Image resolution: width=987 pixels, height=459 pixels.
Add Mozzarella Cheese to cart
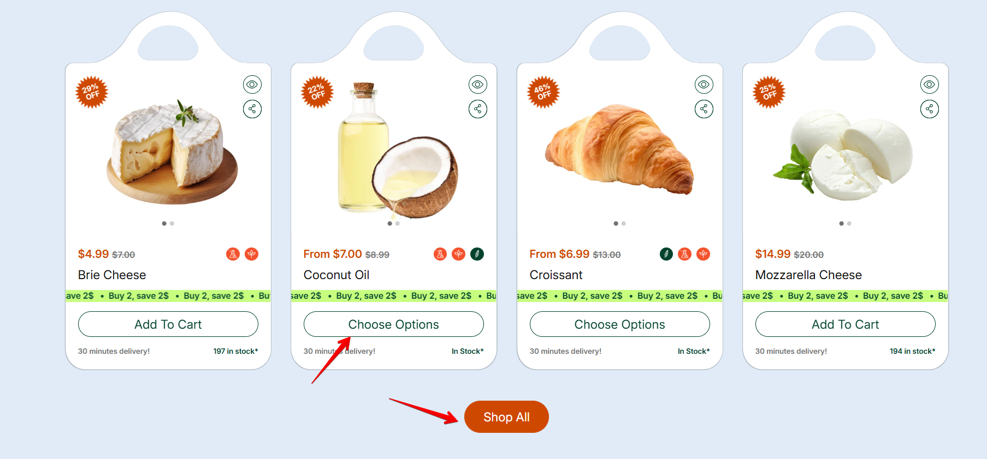[845, 324]
